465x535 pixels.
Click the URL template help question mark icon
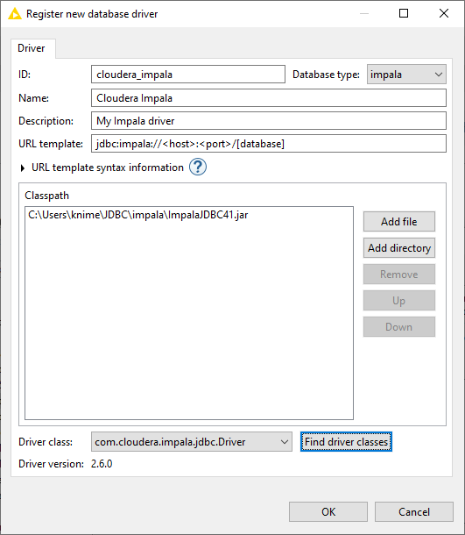coord(198,168)
